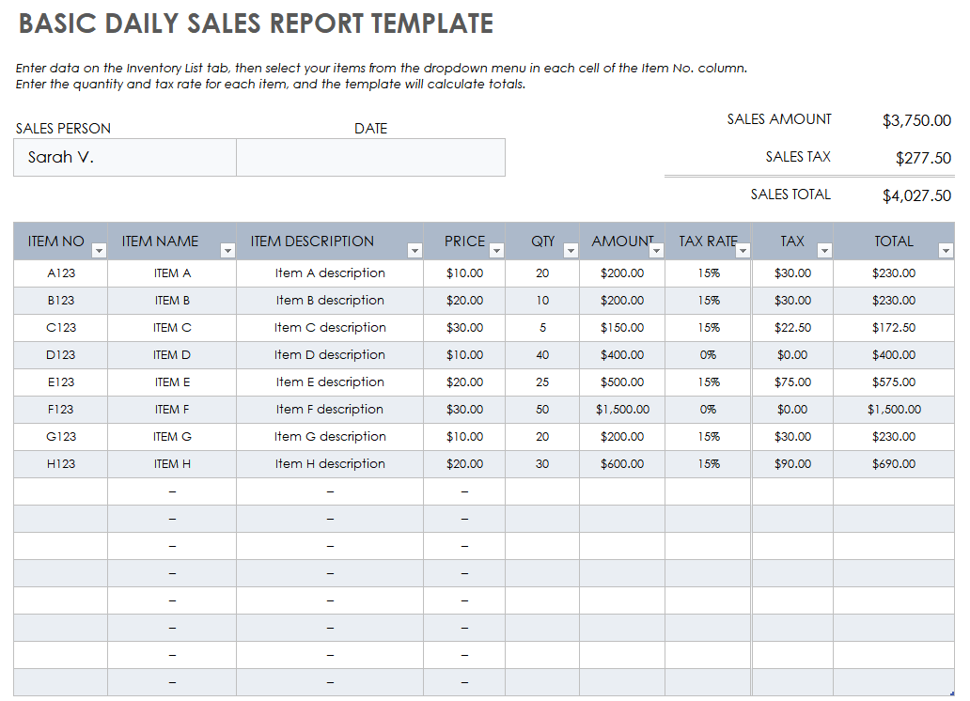Click the quantity cell for ITEM D
Viewport: 970px width, 701px height.
point(542,355)
